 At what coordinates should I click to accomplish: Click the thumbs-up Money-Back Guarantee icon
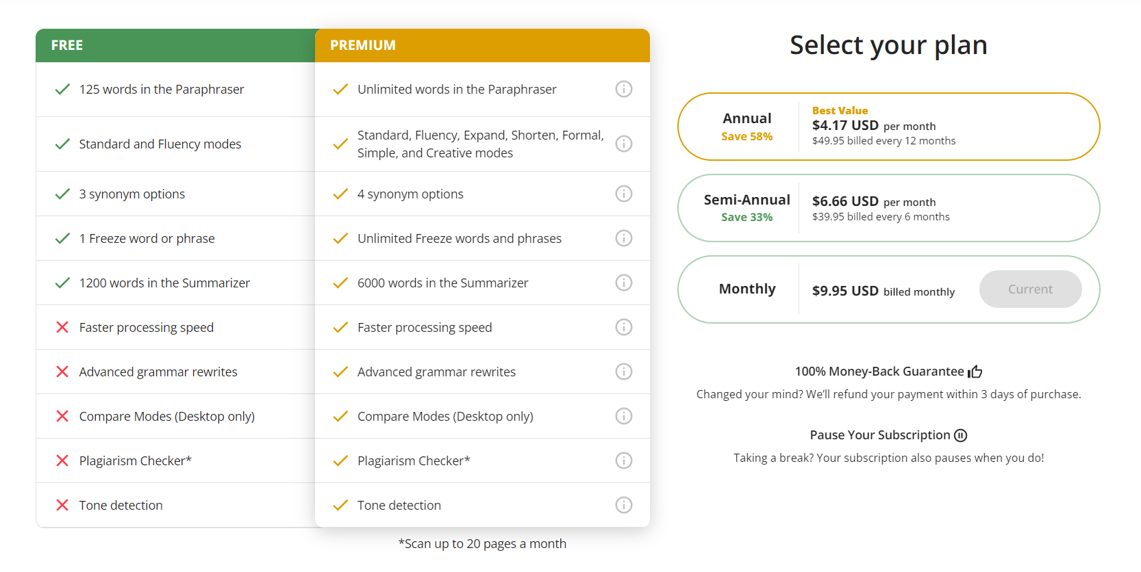pos(975,371)
